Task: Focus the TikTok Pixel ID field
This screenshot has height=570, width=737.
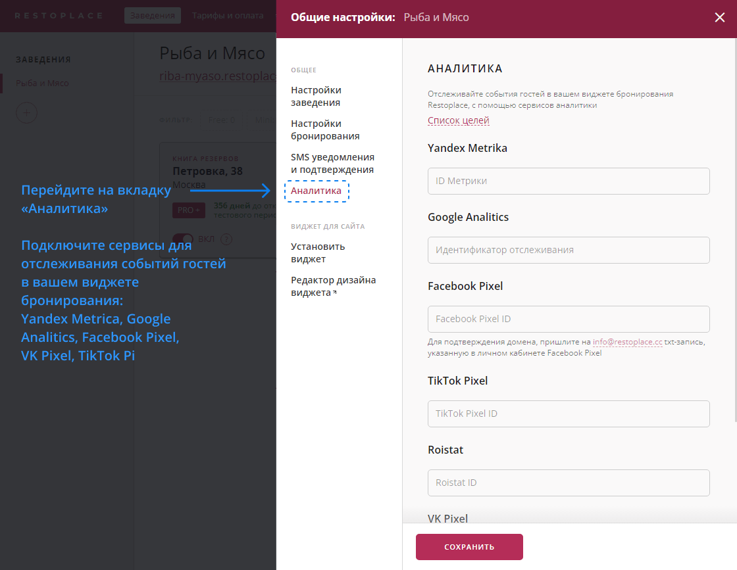Action: coord(569,414)
